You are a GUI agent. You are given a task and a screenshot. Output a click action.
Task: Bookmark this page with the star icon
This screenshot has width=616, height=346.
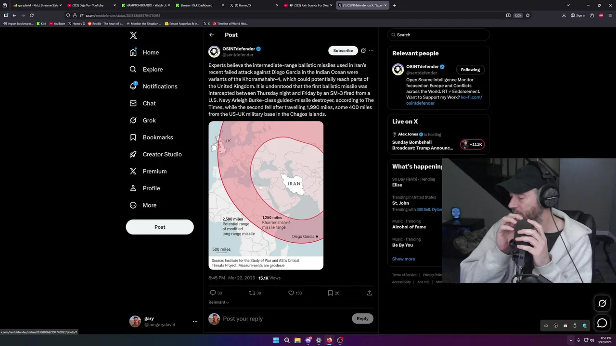click(x=527, y=15)
